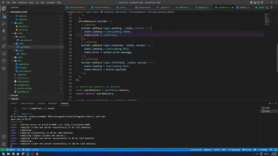Open the Selection menu
Screen dimensions: 278x156
point(22,3)
